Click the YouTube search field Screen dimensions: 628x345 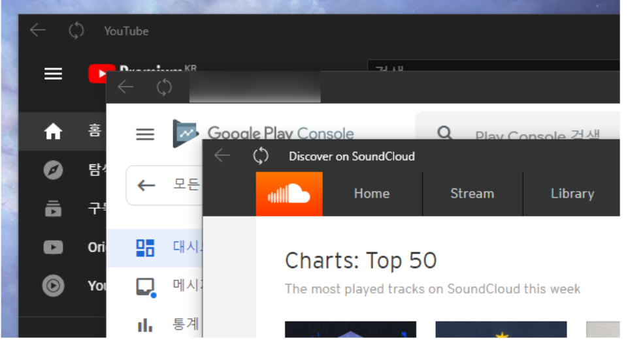coord(493,66)
